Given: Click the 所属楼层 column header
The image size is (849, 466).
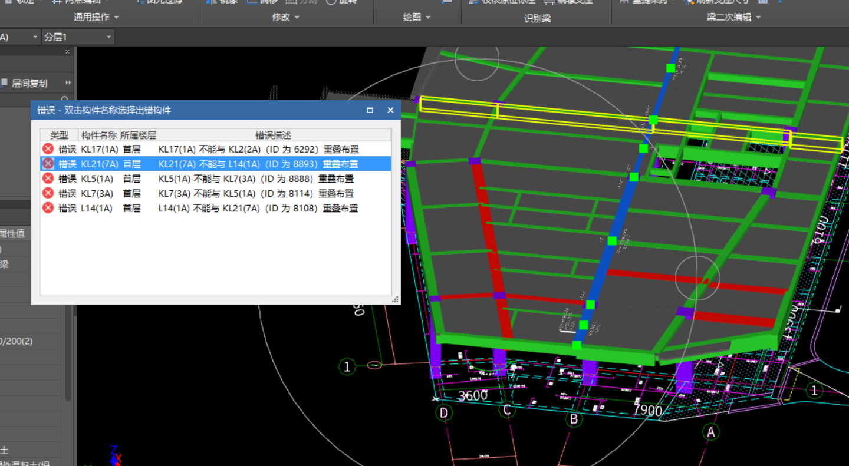Looking at the screenshot, I should [138, 135].
